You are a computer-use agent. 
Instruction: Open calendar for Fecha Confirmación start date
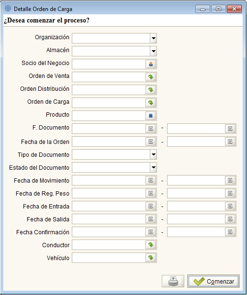pyautogui.click(x=151, y=232)
